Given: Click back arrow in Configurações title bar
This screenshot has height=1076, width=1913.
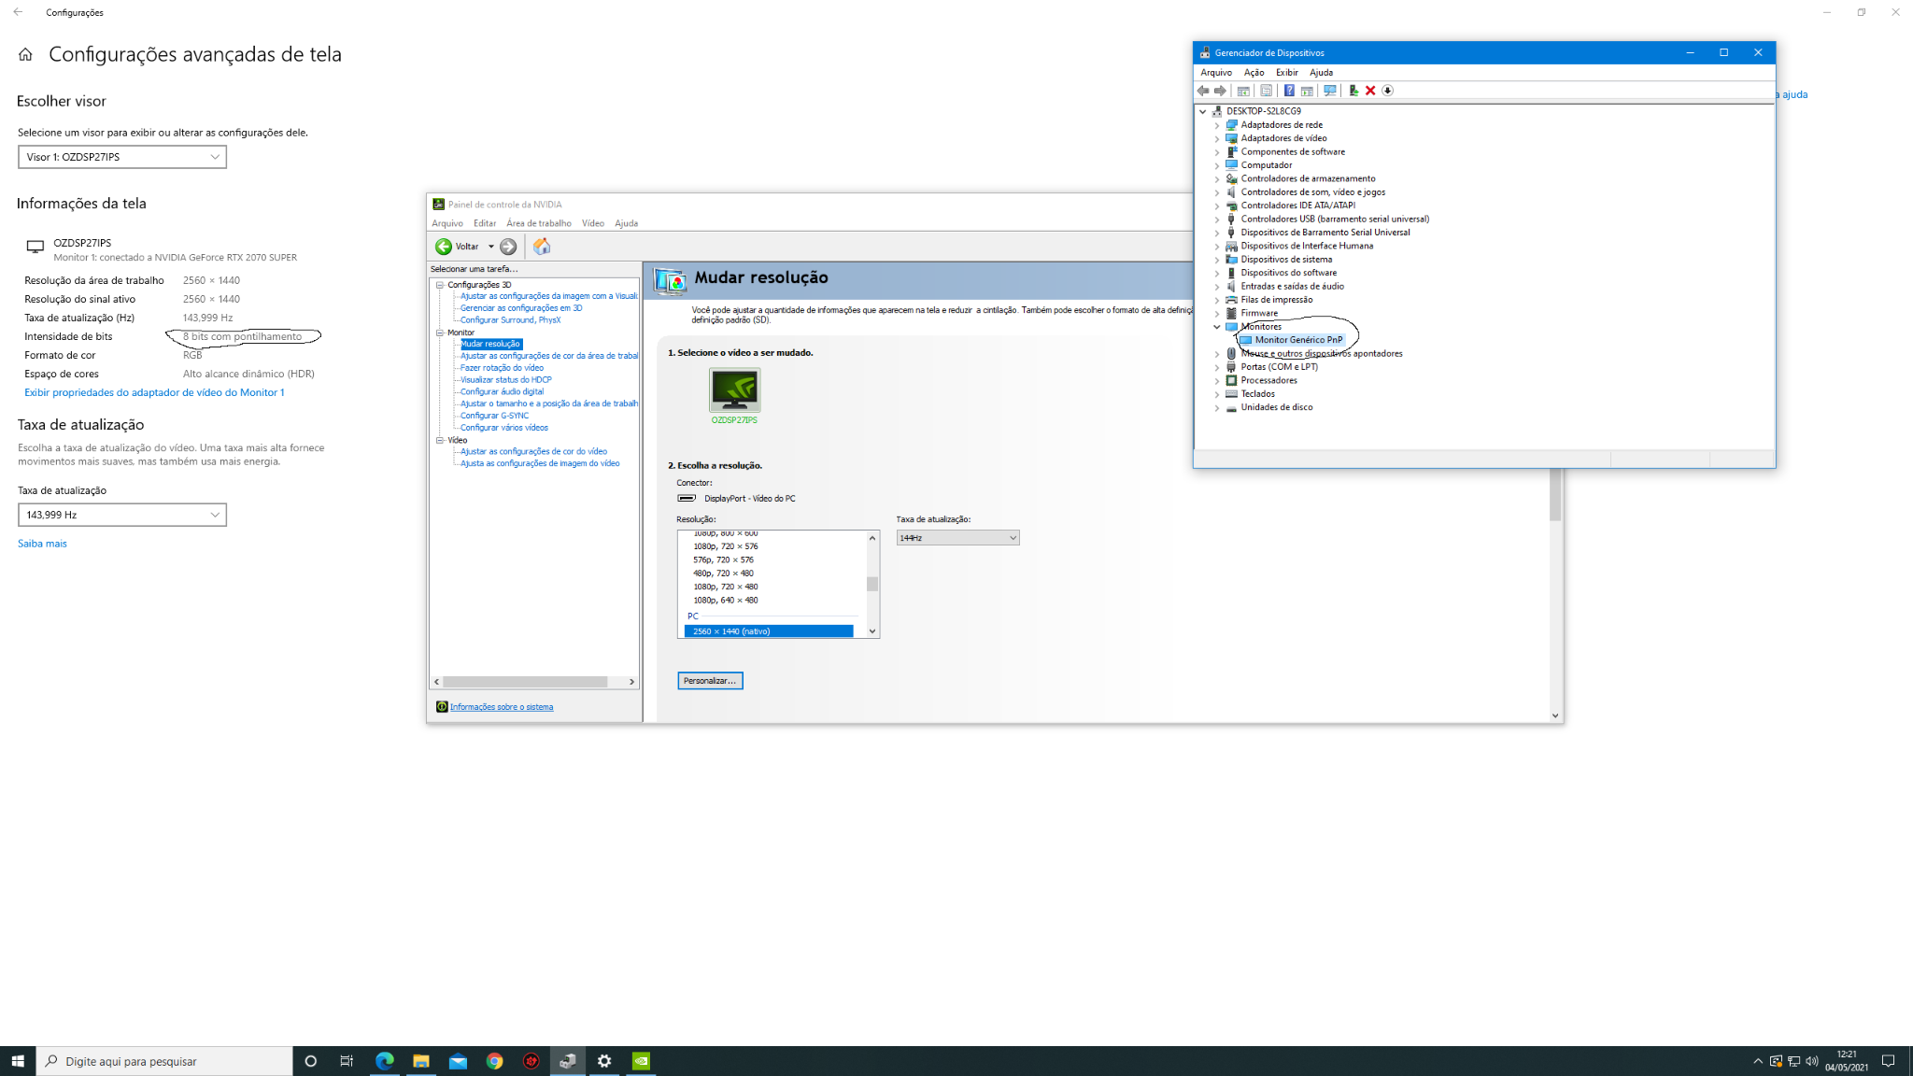Looking at the screenshot, I should [x=18, y=12].
